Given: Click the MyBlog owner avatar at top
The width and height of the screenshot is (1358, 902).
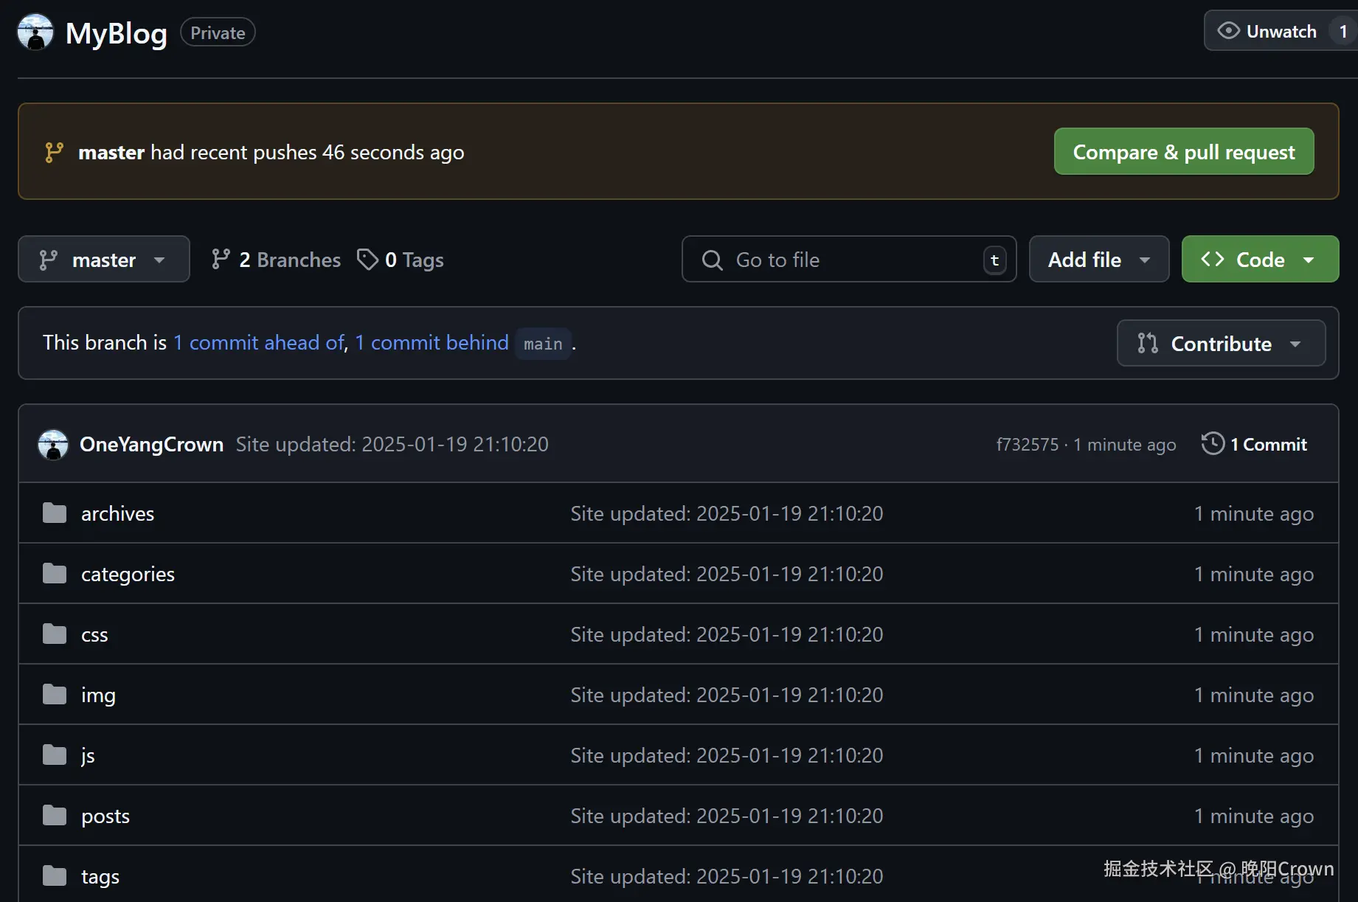Looking at the screenshot, I should click(x=35, y=32).
